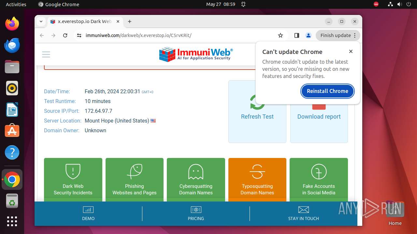Open LibreOffice Writer from the dock
417x234 pixels.
(x=12, y=110)
